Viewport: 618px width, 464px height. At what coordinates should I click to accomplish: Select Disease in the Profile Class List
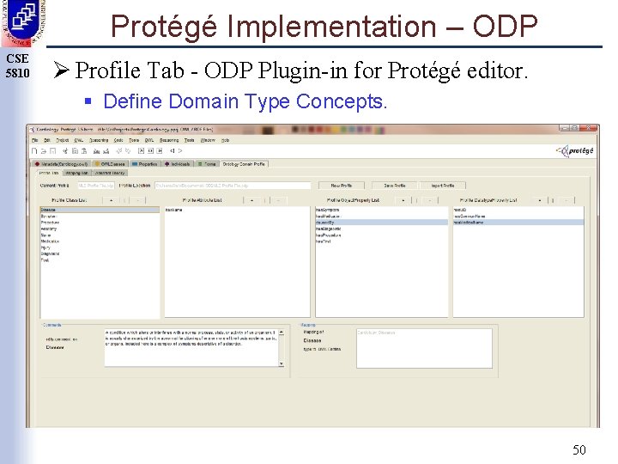(100, 210)
